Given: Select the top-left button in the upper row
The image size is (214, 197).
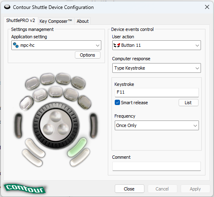Looking at the screenshot, I should (x=33, y=83).
